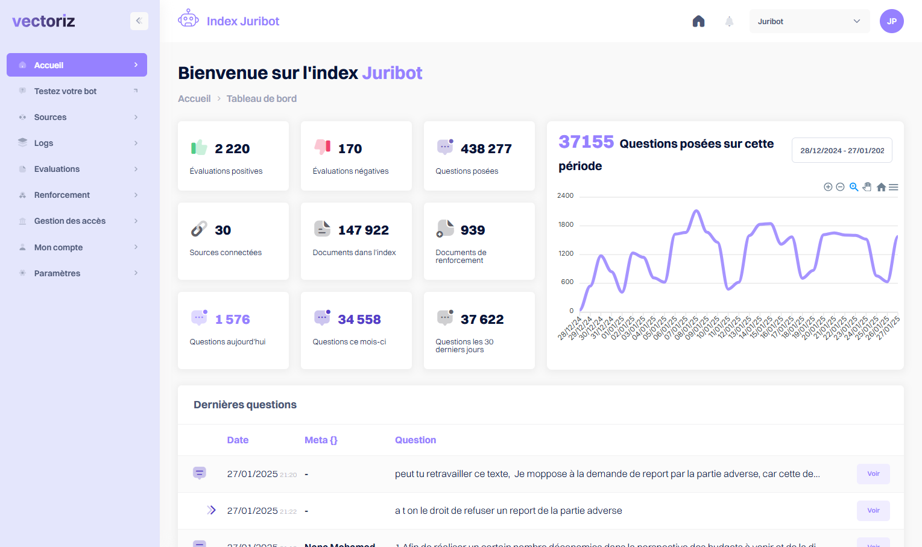Click the question about refusing a report

tap(508, 510)
